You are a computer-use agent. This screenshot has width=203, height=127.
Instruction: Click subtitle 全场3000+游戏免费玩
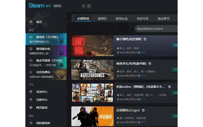point(42,77)
